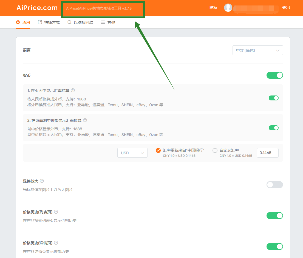Enable the 悬停放大 switch

point(274,185)
